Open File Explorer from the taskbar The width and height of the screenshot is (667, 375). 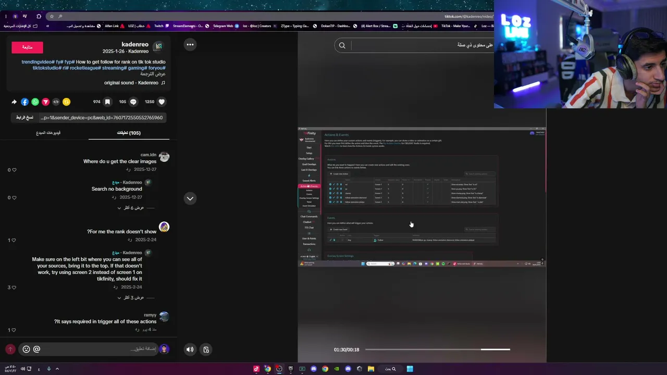coord(370,369)
